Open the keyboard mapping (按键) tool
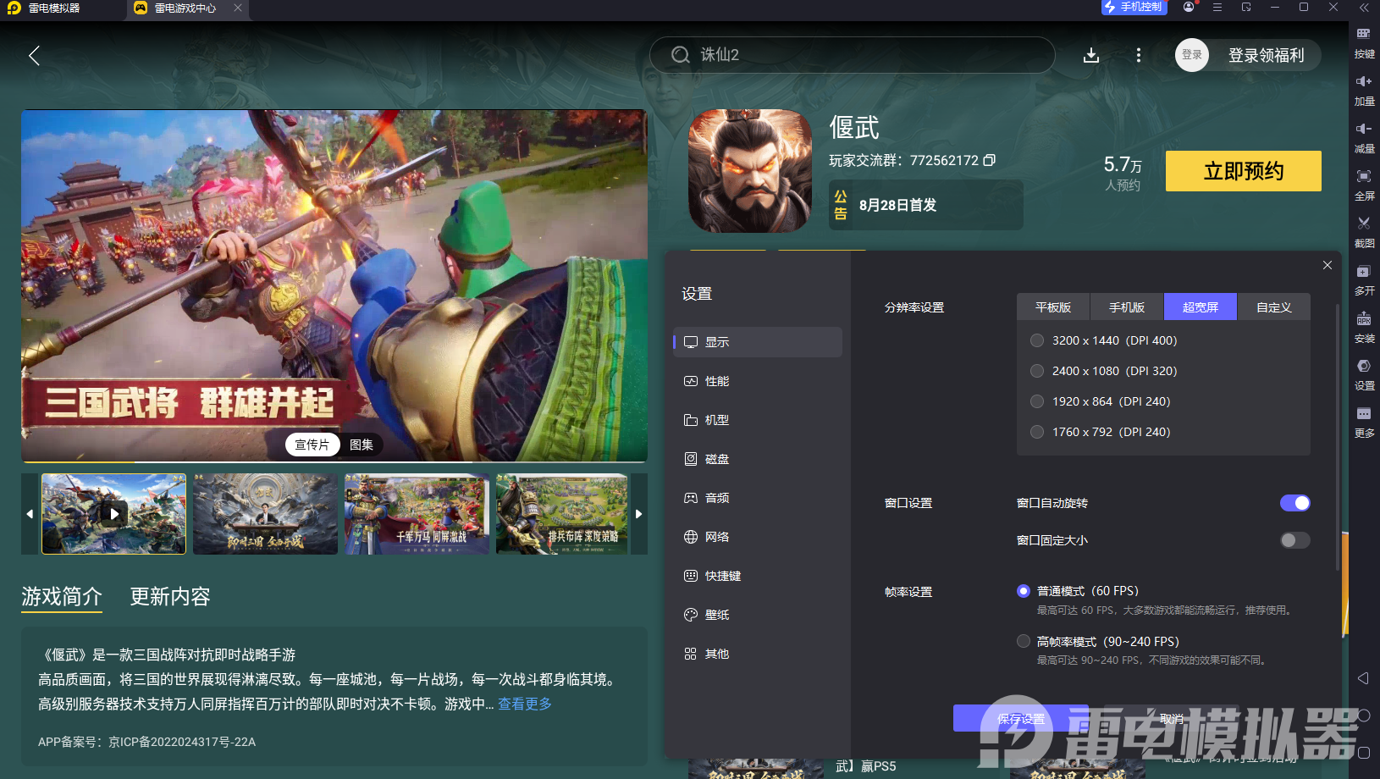Image resolution: width=1380 pixels, height=779 pixels. (x=1364, y=42)
